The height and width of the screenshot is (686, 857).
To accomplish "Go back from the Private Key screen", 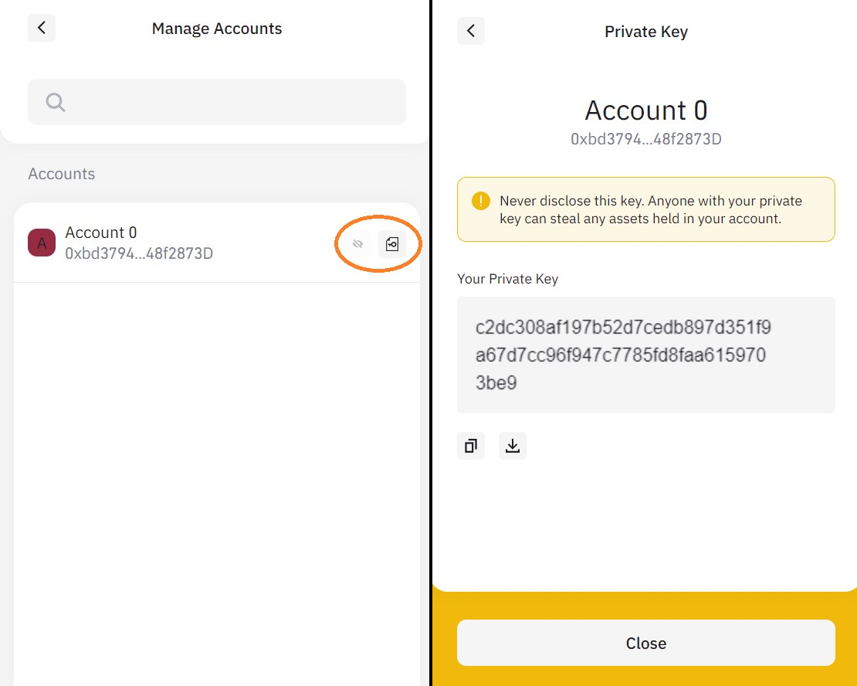I will 471,31.
